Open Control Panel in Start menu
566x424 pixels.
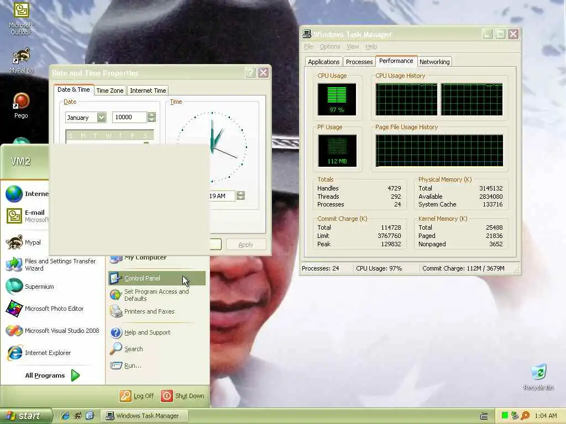tap(156, 278)
